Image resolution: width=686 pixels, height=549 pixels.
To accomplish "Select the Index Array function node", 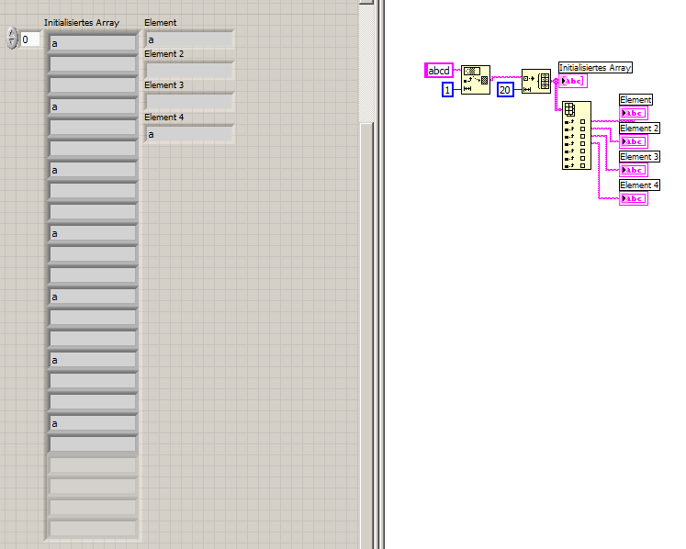I will pyautogui.click(x=577, y=136).
